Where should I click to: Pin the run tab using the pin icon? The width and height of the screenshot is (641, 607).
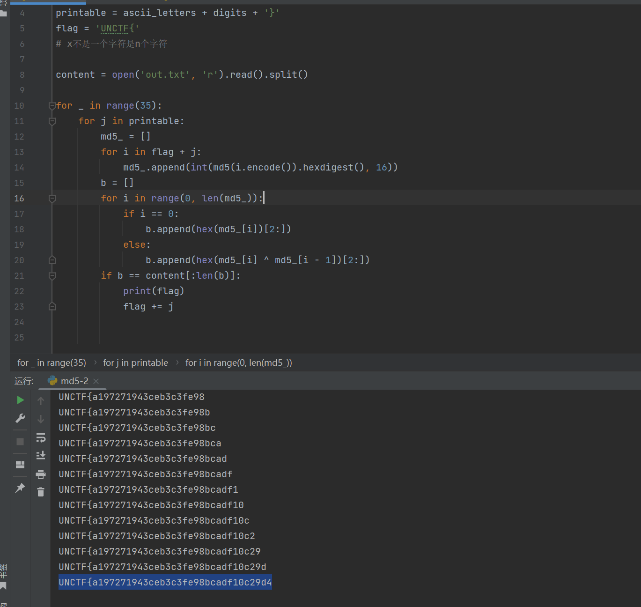coord(20,488)
